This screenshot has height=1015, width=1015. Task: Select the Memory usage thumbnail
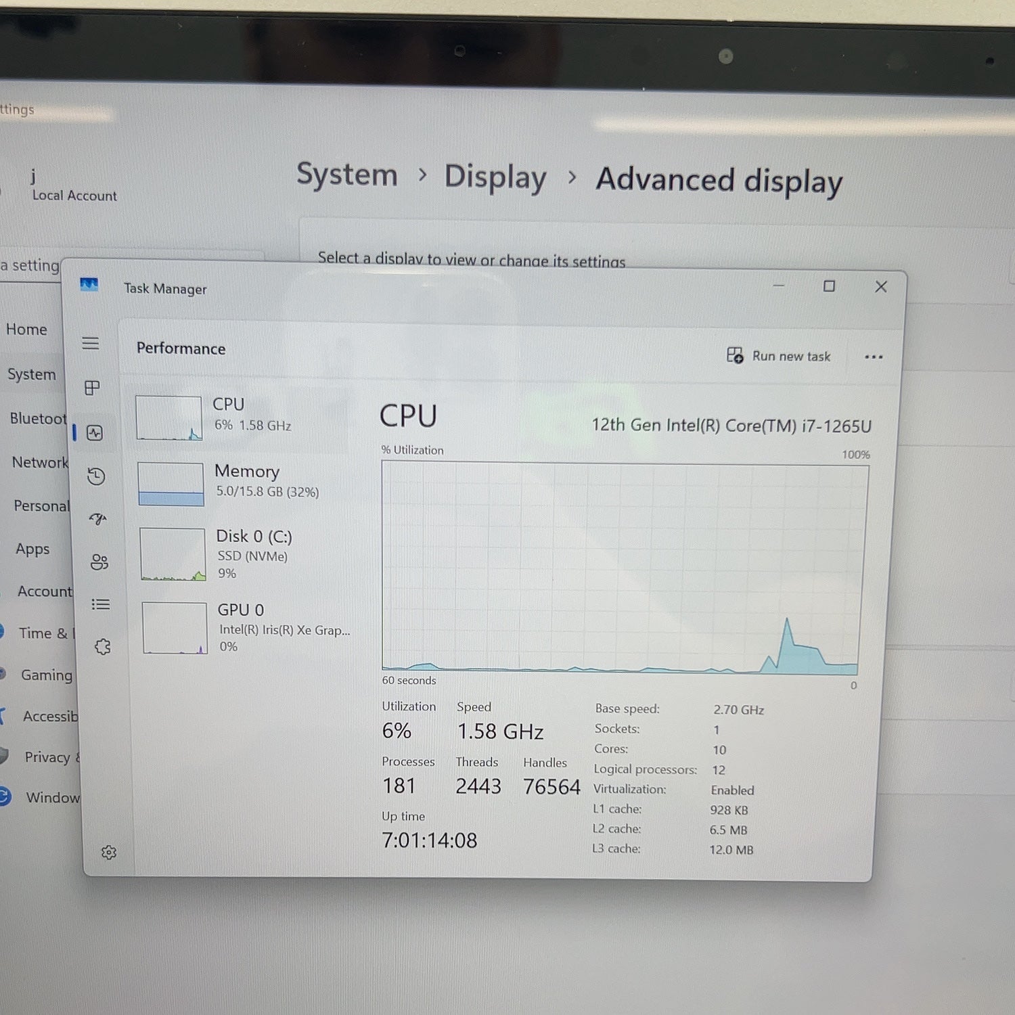click(x=171, y=484)
